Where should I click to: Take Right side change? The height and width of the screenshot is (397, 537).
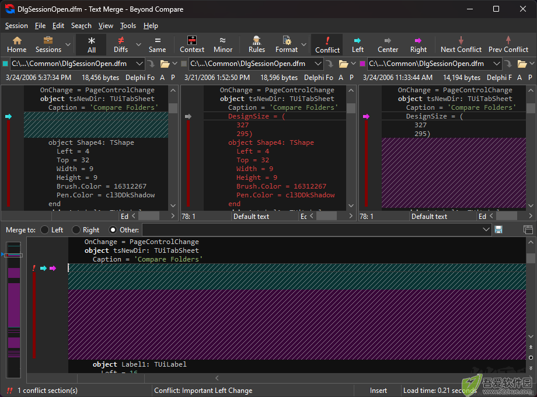pyautogui.click(x=418, y=44)
